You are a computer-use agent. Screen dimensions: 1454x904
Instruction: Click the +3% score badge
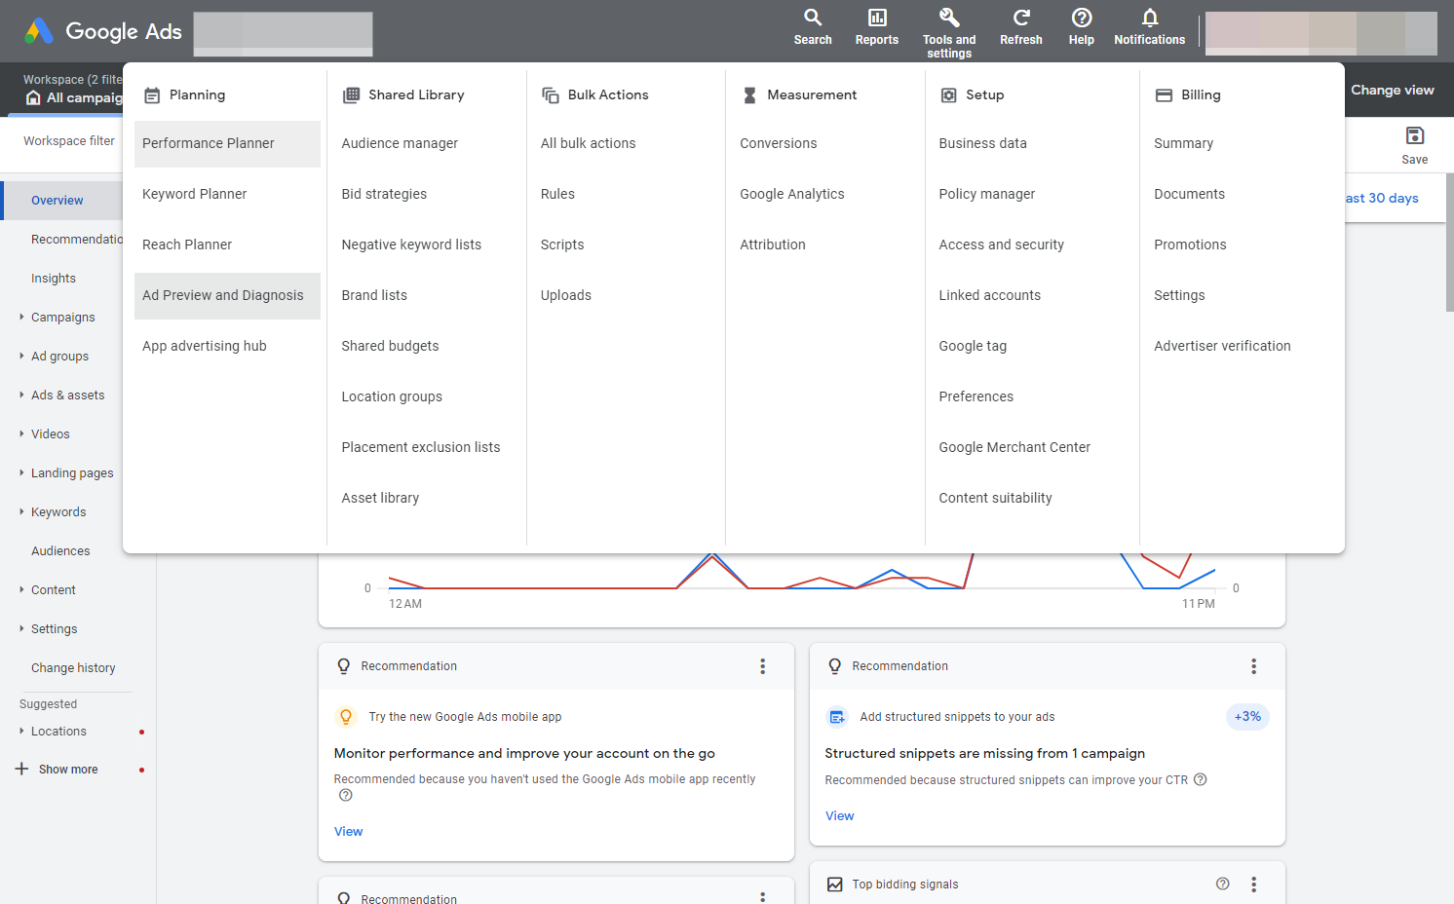1247,717
